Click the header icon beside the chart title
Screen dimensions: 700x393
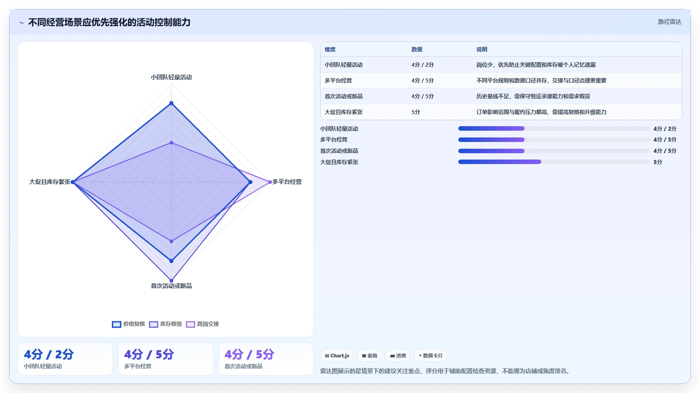pos(21,23)
